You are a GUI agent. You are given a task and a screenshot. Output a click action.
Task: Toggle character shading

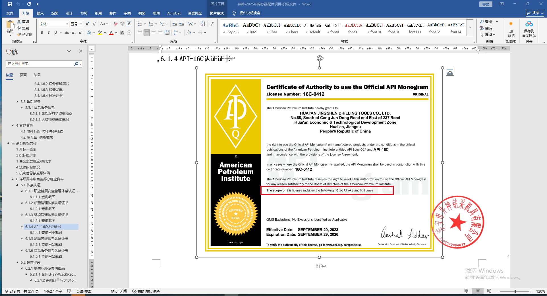click(x=122, y=33)
